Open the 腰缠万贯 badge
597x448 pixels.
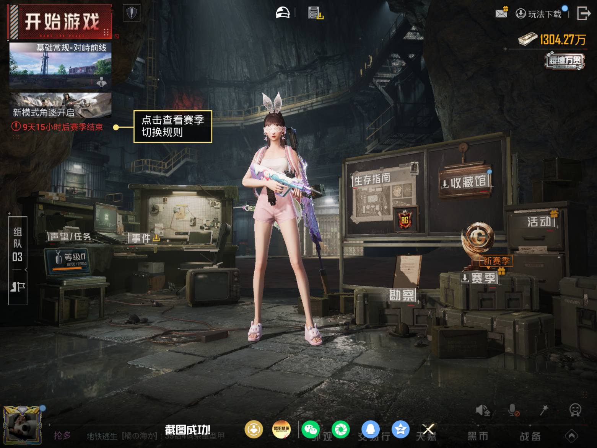point(565,61)
